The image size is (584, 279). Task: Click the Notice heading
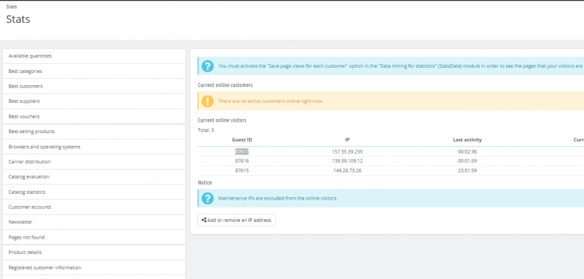click(x=205, y=183)
